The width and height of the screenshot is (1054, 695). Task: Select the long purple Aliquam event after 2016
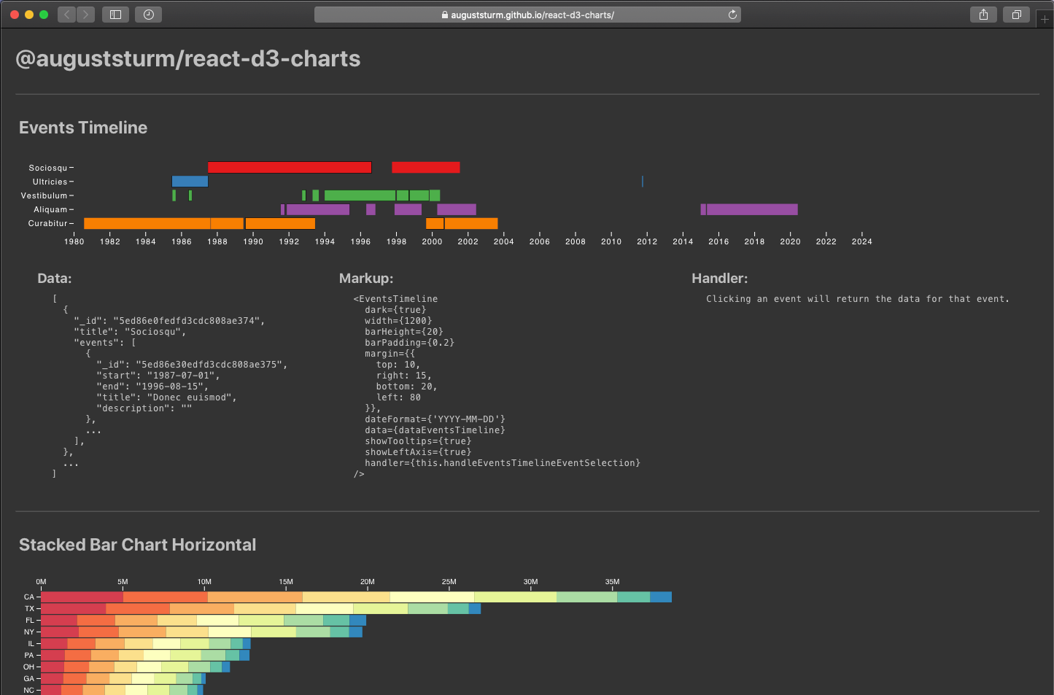(x=752, y=209)
